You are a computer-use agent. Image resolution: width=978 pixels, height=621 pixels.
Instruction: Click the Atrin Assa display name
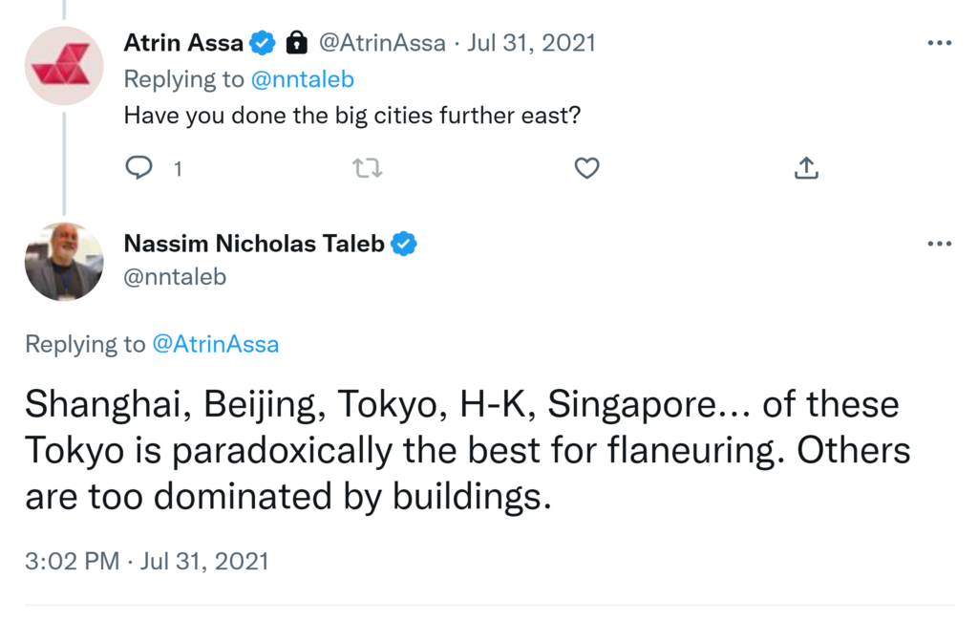[183, 43]
